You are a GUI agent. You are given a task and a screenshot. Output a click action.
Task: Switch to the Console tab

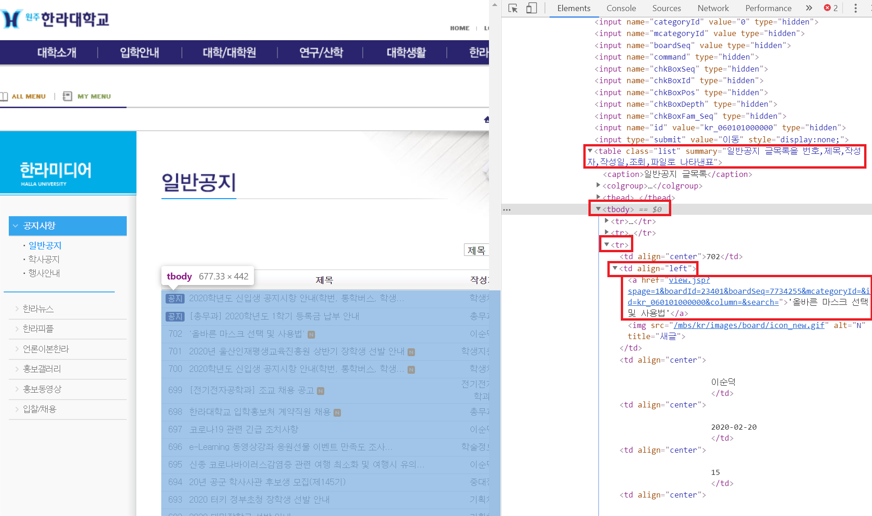click(621, 8)
